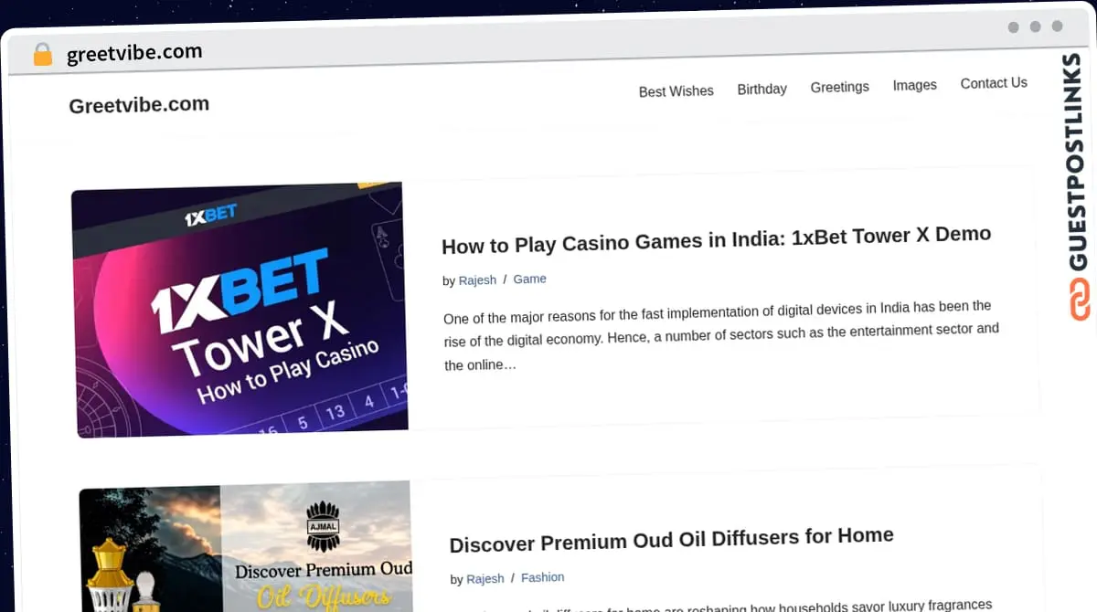The height and width of the screenshot is (612, 1097).
Task: Click author Rajesh on the casino games post
Action: click(477, 280)
